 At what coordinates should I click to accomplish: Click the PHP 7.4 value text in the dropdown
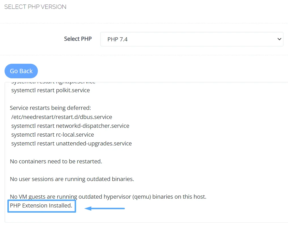[x=117, y=39]
